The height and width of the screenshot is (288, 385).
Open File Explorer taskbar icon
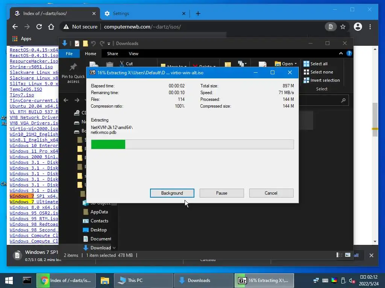coord(105,280)
